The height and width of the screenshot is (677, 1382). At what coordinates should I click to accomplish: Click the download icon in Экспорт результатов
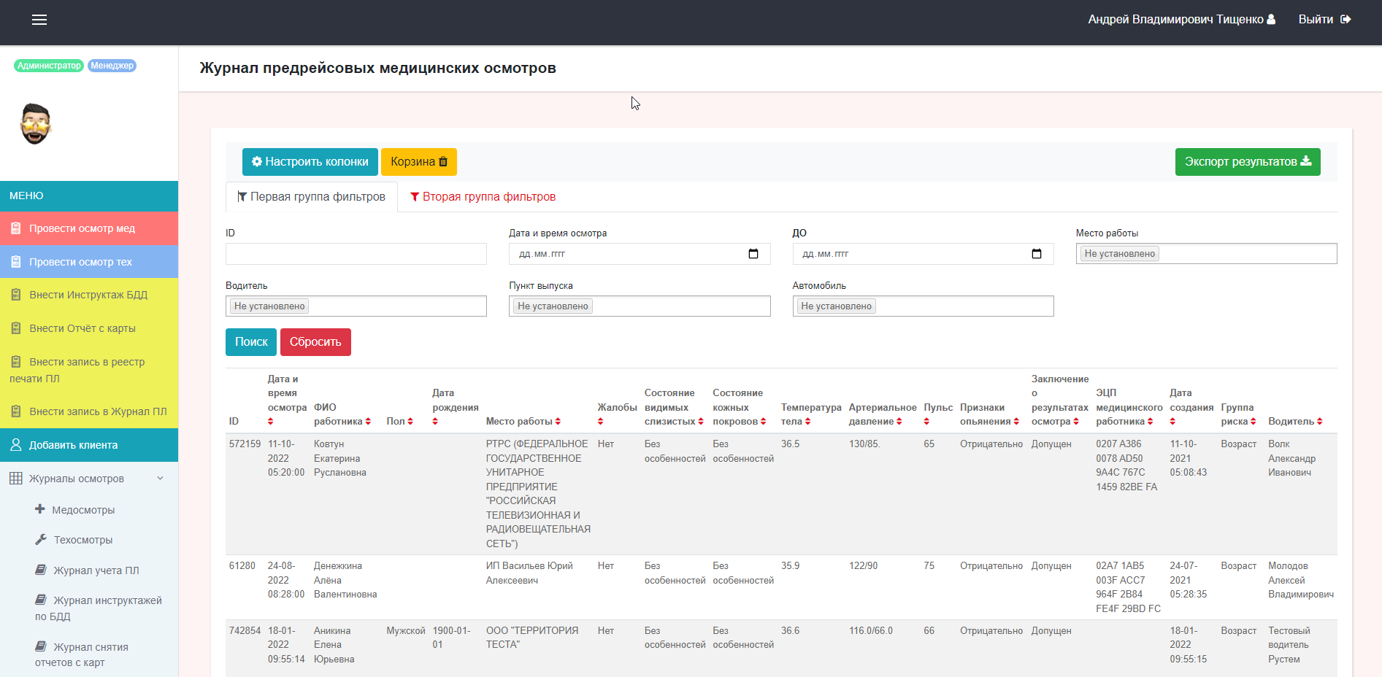1306,161
